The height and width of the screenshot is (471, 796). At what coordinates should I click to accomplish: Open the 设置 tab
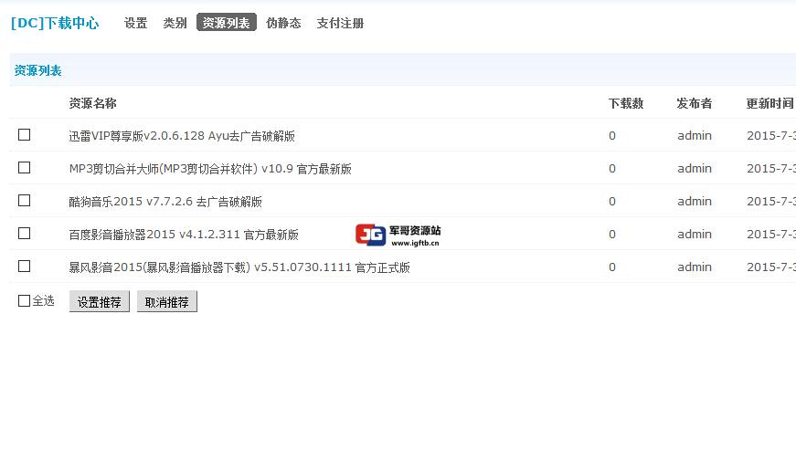135,23
